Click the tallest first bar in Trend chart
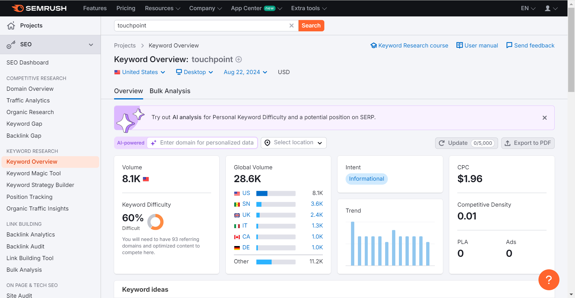The image size is (575, 298). [352, 244]
